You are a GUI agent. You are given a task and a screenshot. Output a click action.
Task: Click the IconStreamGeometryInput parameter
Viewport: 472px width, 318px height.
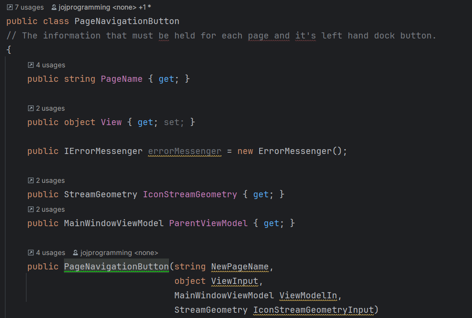pos(313,310)
